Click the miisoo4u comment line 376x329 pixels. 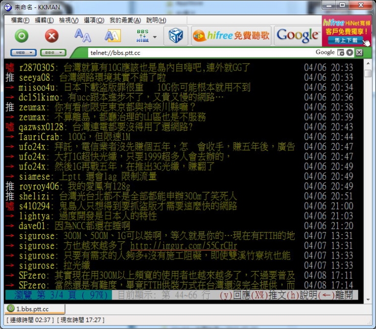click(x=179, y=88)
